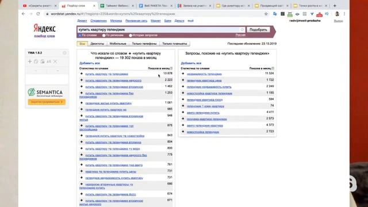Add the 2 223 impressions phrase via plus
The width and height of the screenshot is (368, 207).
click(82, 80)
